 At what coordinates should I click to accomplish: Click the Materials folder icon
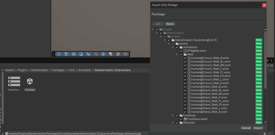181,123
